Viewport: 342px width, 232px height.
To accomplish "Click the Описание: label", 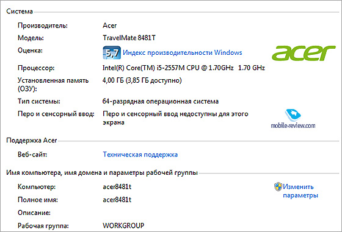I will 34,213.
